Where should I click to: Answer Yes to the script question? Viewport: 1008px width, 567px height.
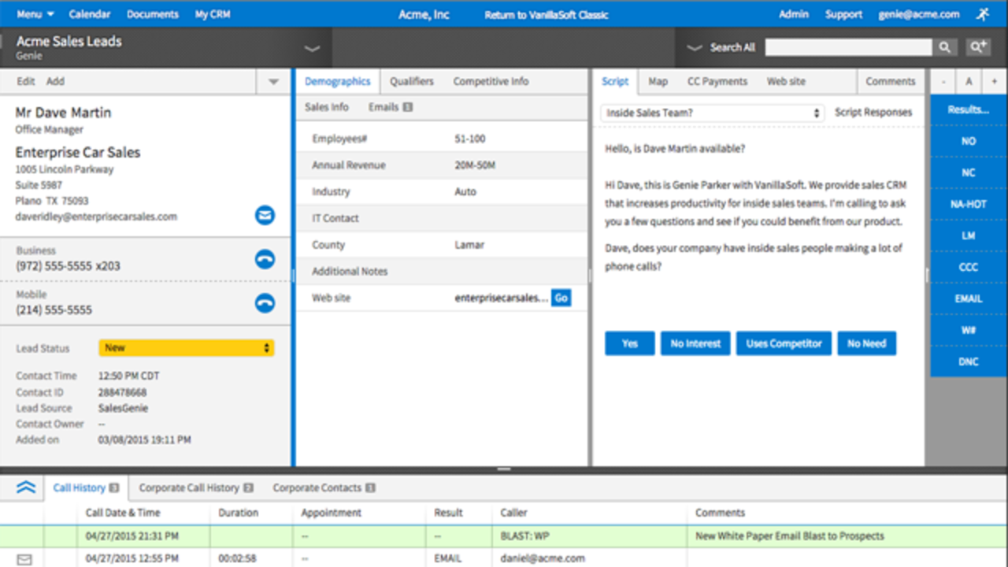click(630, 343)
